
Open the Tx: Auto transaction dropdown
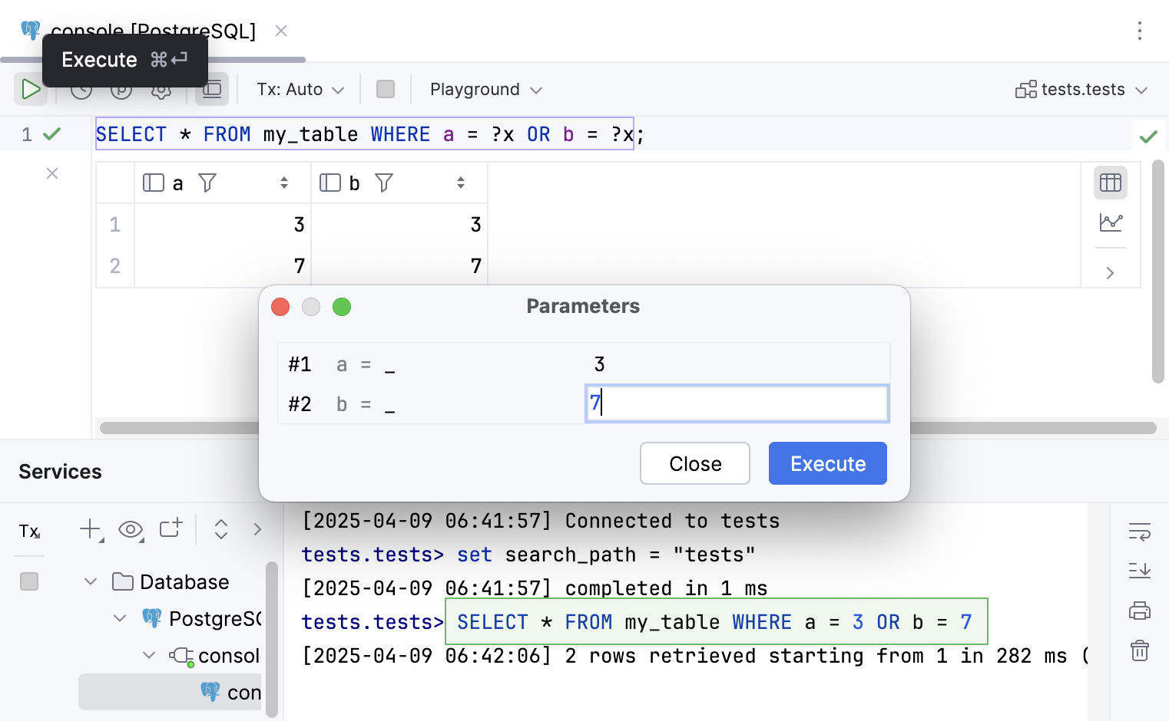pos(299,89)
